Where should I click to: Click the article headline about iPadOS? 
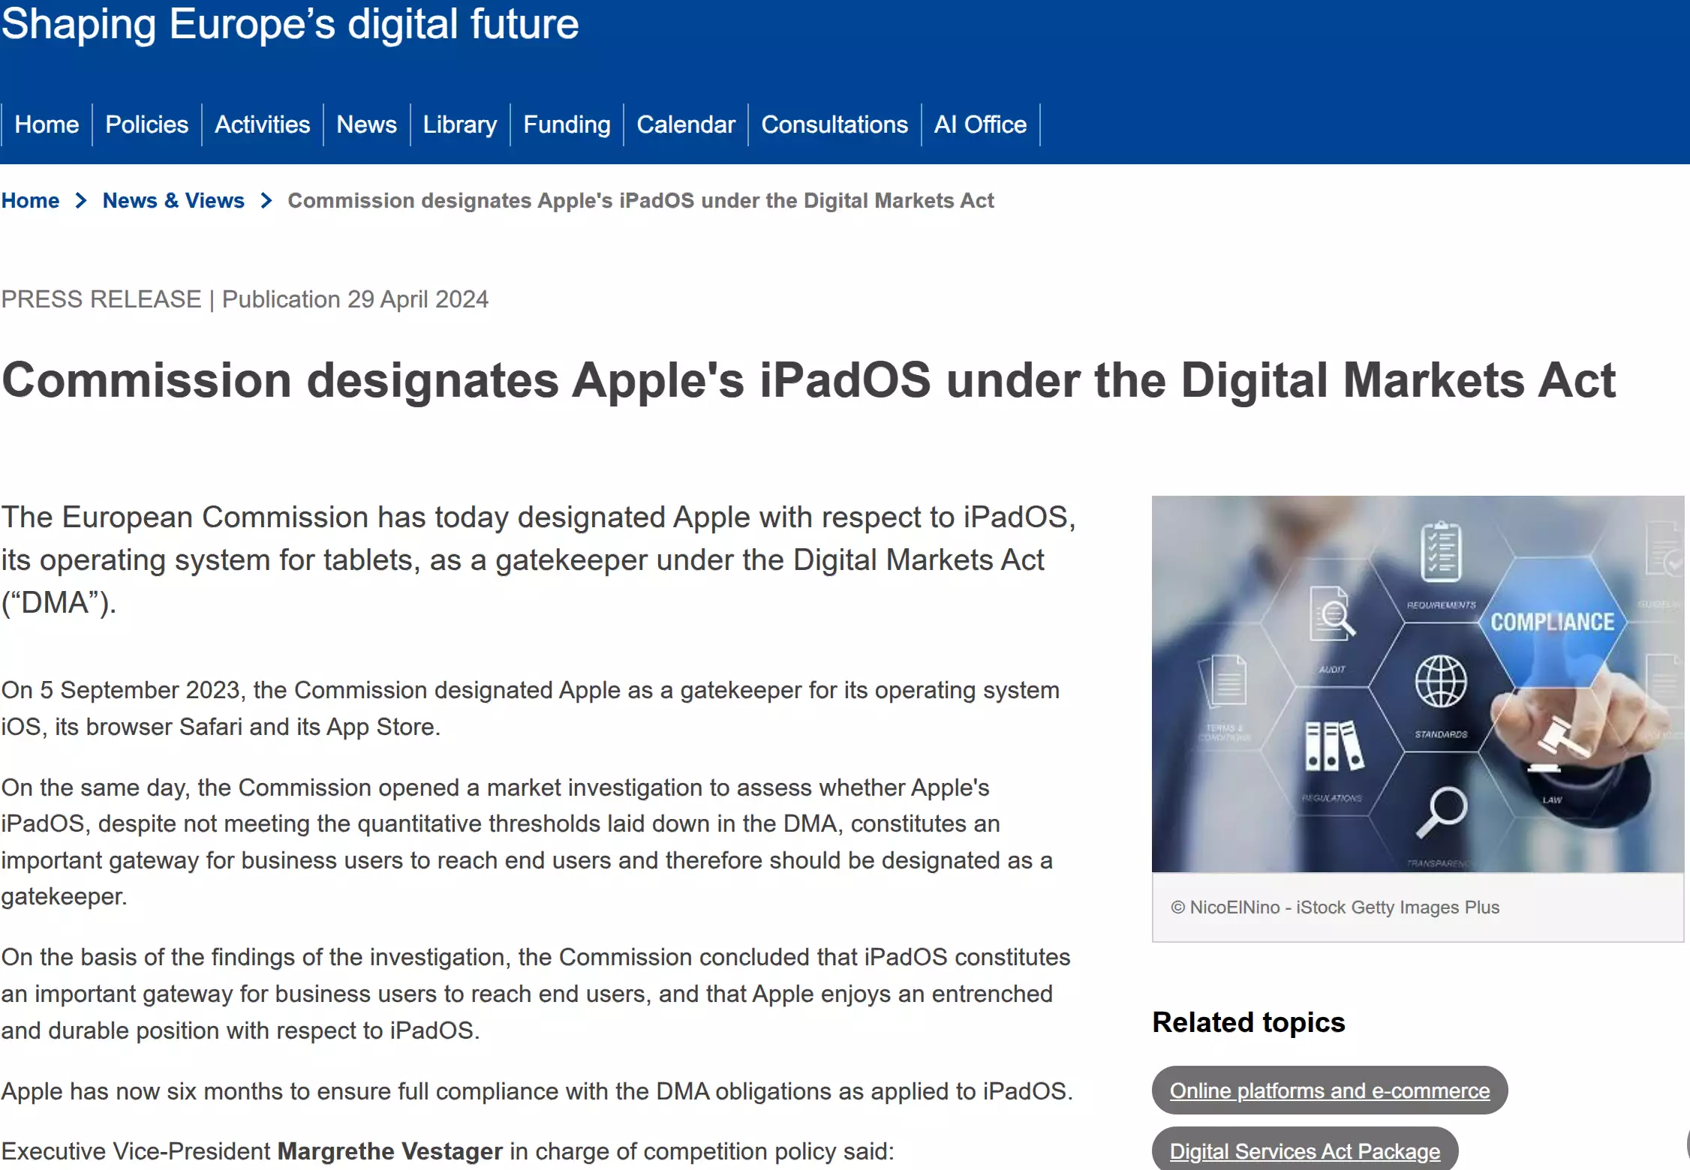click(x=809, y=380)
